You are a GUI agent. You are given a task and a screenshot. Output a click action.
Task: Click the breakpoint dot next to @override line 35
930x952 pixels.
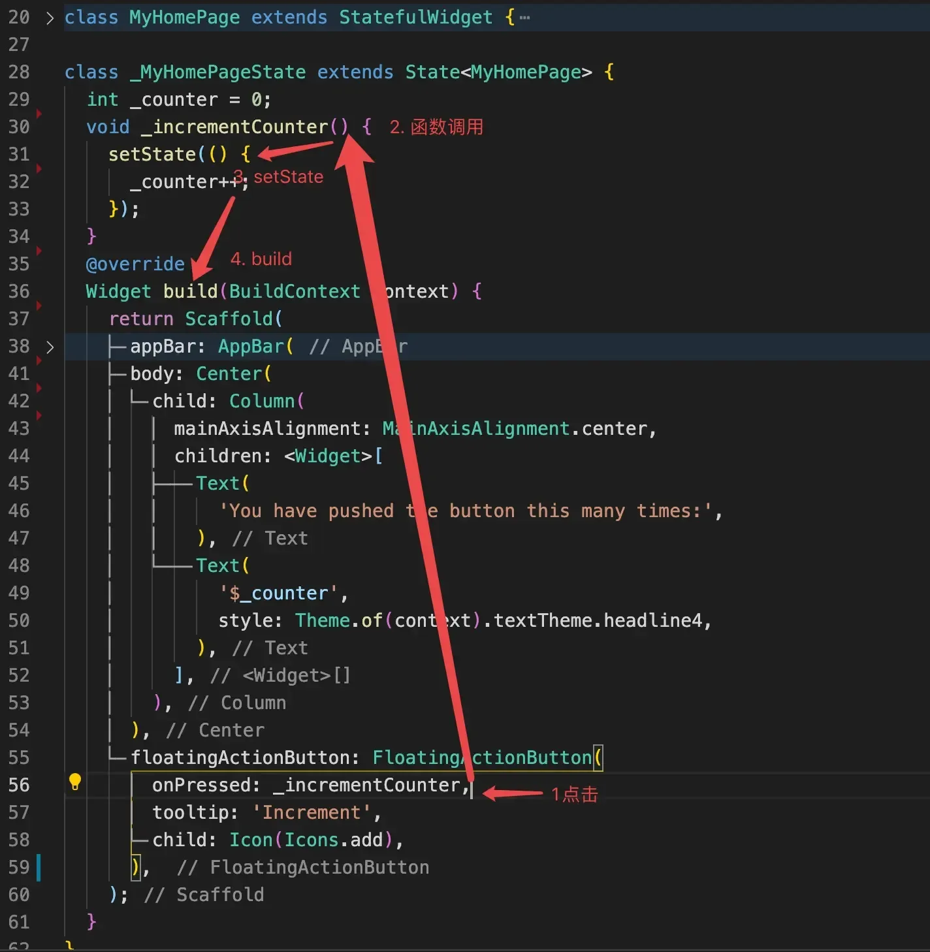39,250
